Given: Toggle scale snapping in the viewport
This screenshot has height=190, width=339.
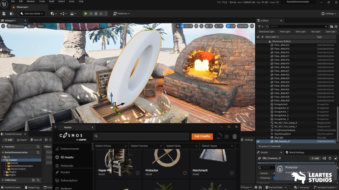Looking at the screenshot, I should point(228,26).
